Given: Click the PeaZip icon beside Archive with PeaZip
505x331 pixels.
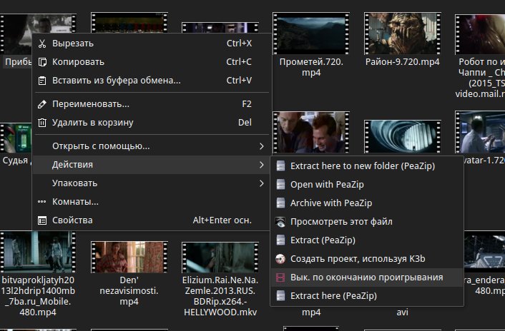Looking at the screenshot, I should 280,203.
